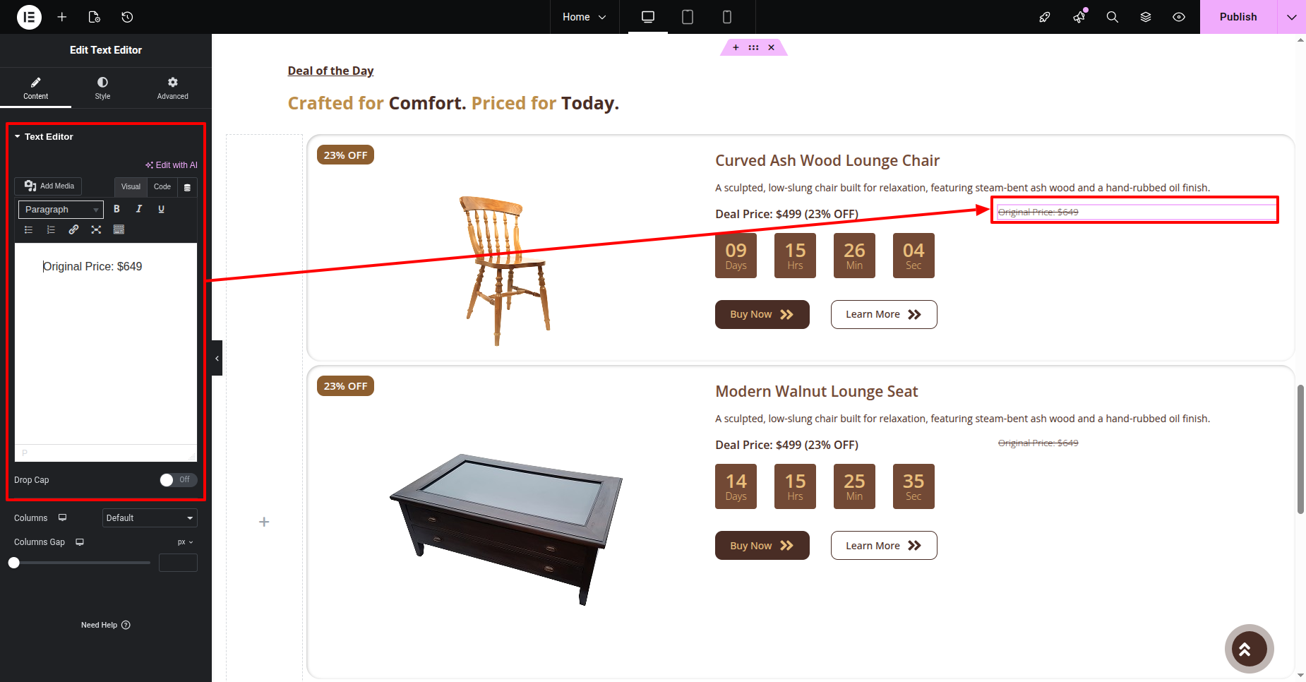The image size is (1306, 682).
Task: Preview changes with the eye icon
Action: 1179,17
